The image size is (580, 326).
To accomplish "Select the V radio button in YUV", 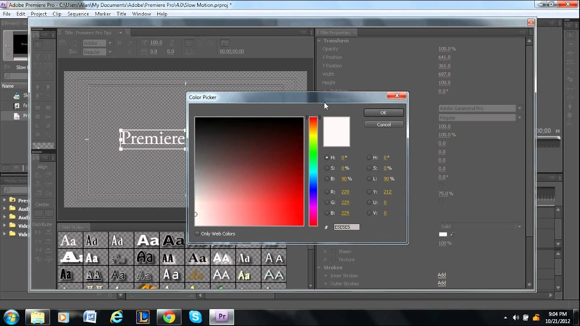I will 369,213.
